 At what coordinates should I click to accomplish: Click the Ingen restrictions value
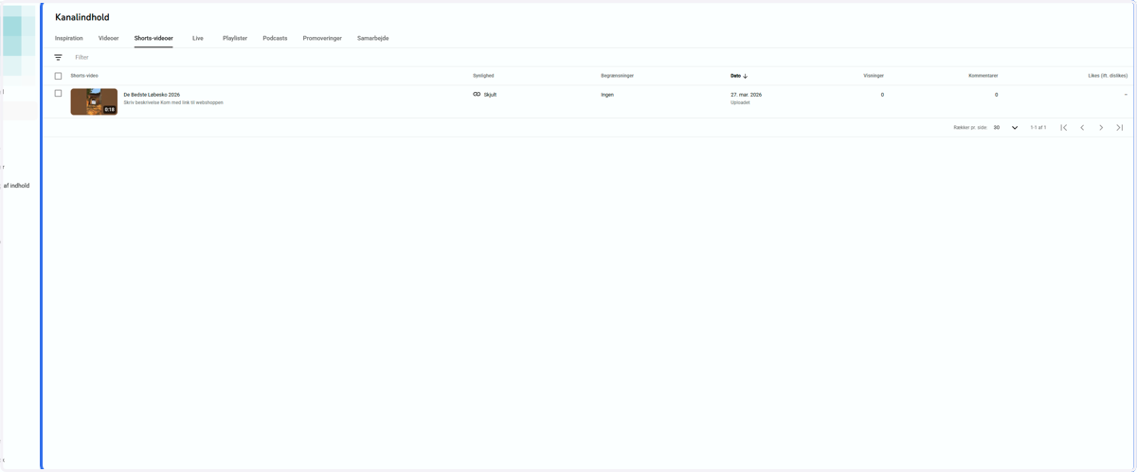click(607, 95)
